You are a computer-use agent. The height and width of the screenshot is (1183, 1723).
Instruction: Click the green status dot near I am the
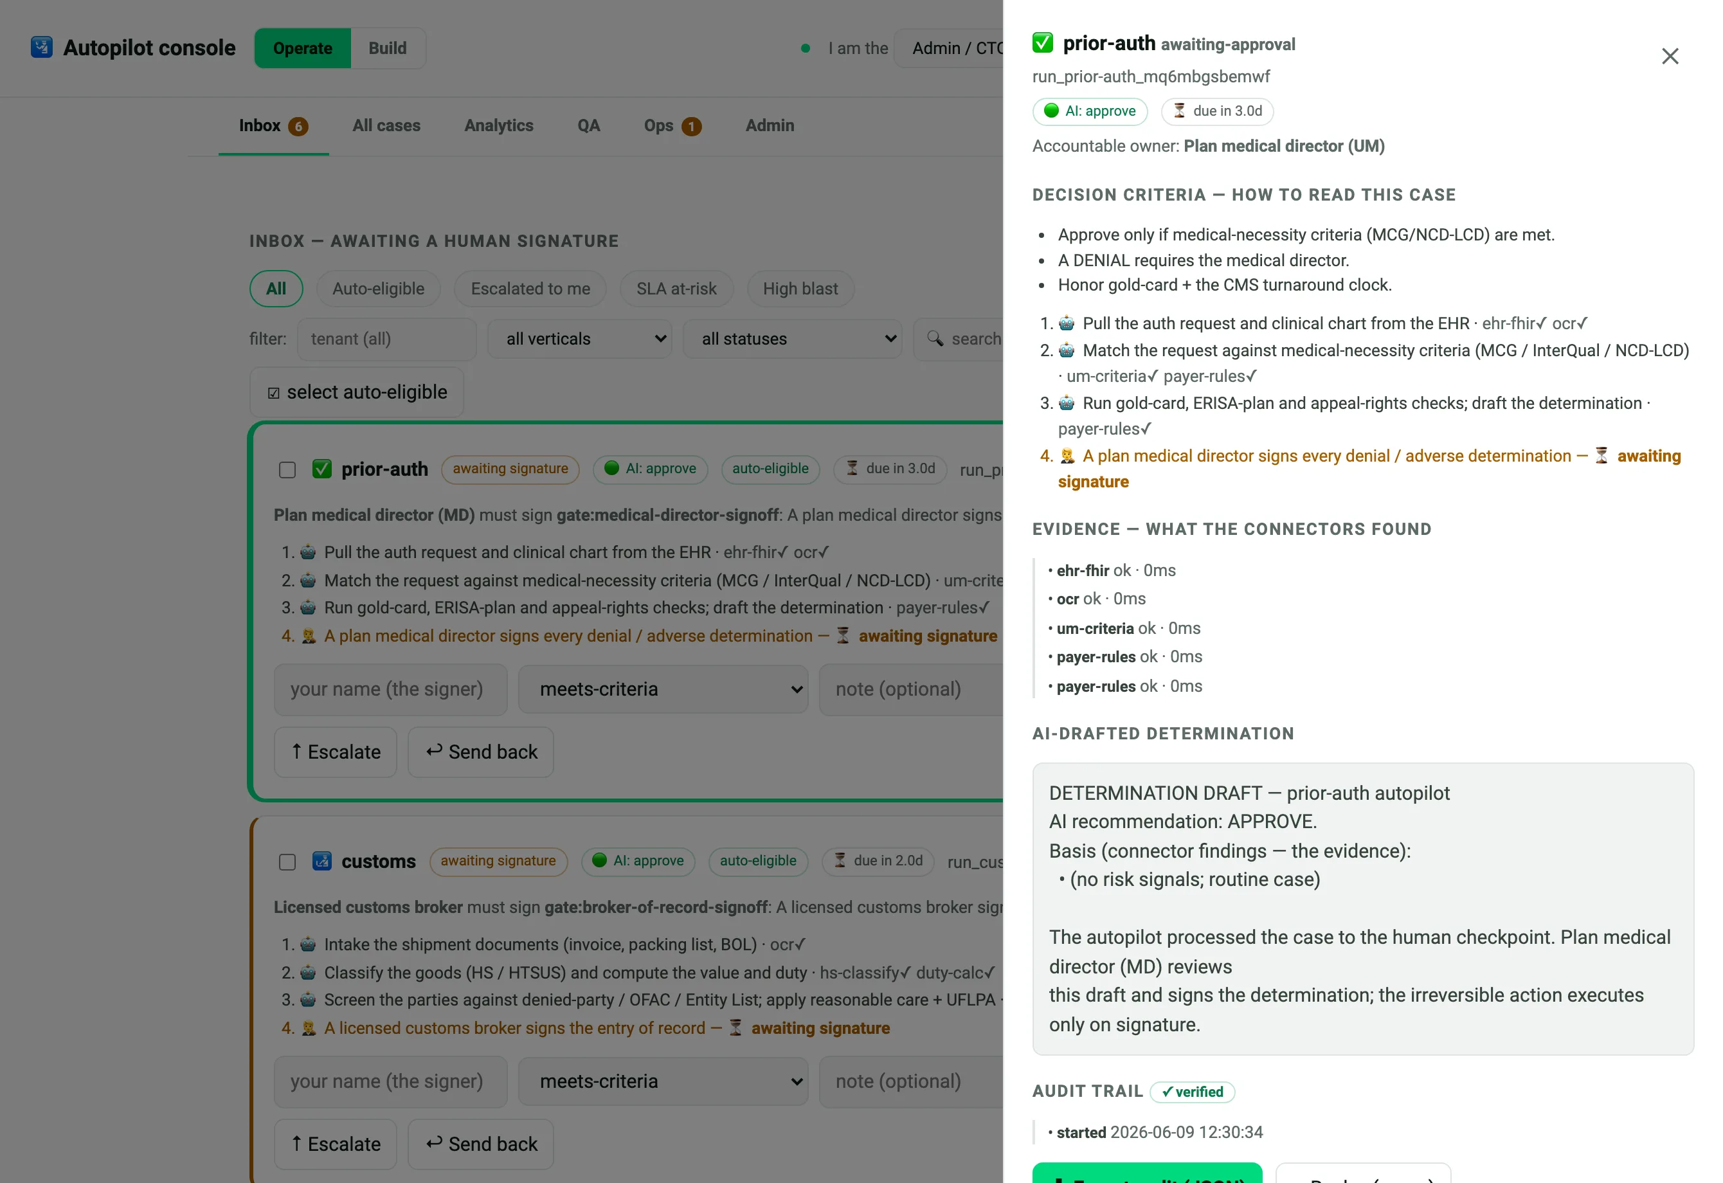[x=806, y=49]
